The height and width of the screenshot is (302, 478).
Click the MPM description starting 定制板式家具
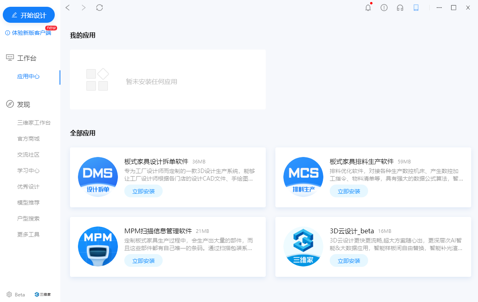point(189,244)
